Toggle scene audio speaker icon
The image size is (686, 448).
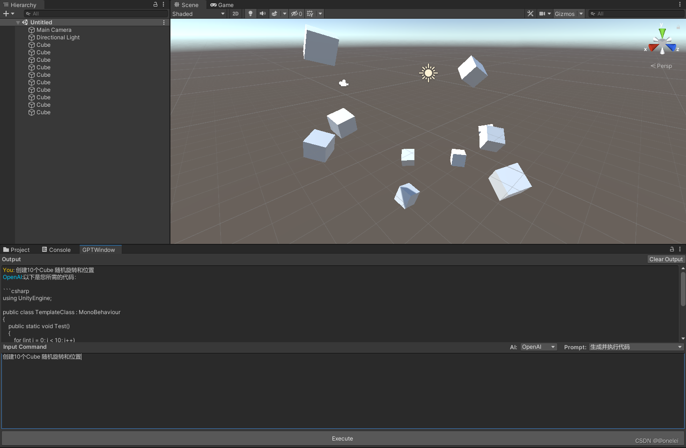click(263, 14)
